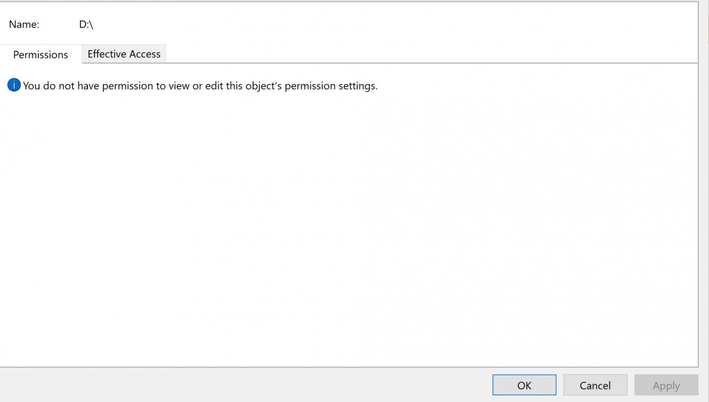Click the gap between Cancel and Apply

(x=630, y=385)
